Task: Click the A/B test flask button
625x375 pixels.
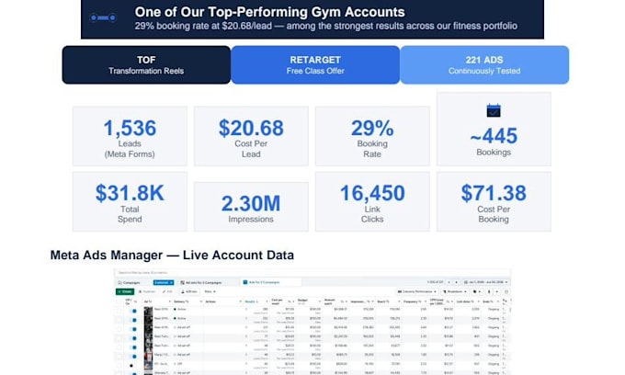Action: [x=189, y=291]
